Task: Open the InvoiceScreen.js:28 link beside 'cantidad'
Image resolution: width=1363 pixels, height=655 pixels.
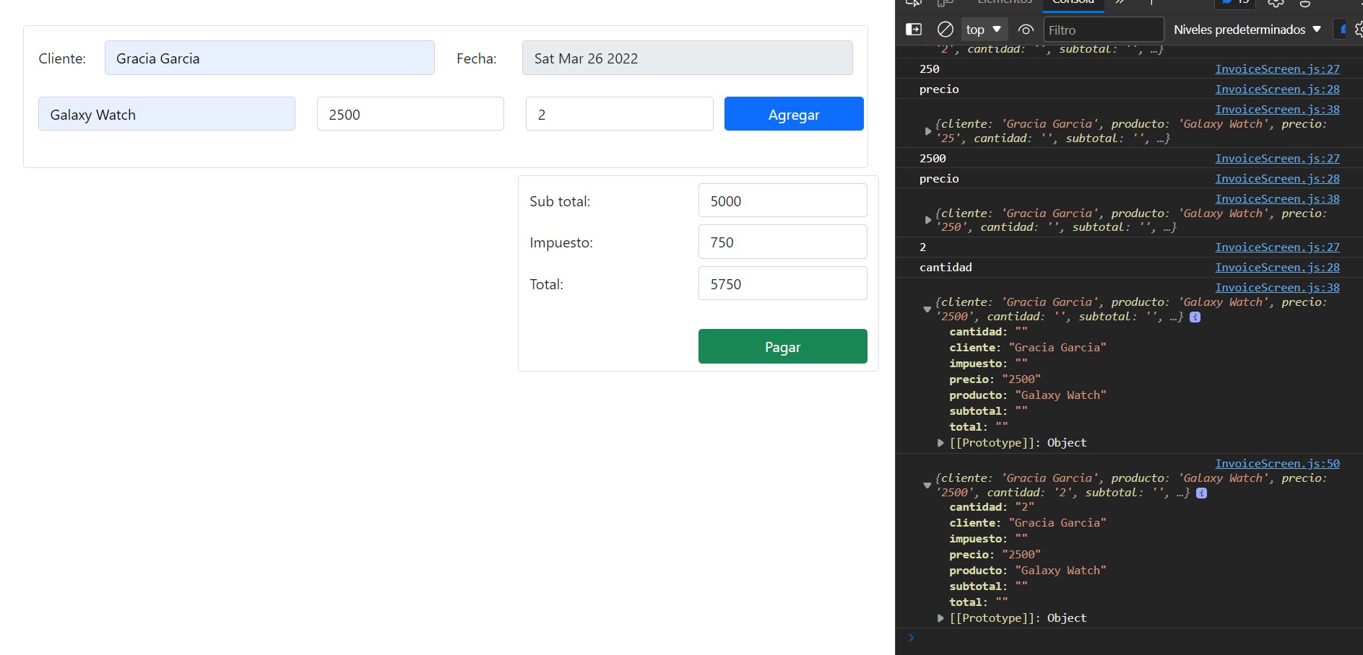Action: tap(1277, 267)
